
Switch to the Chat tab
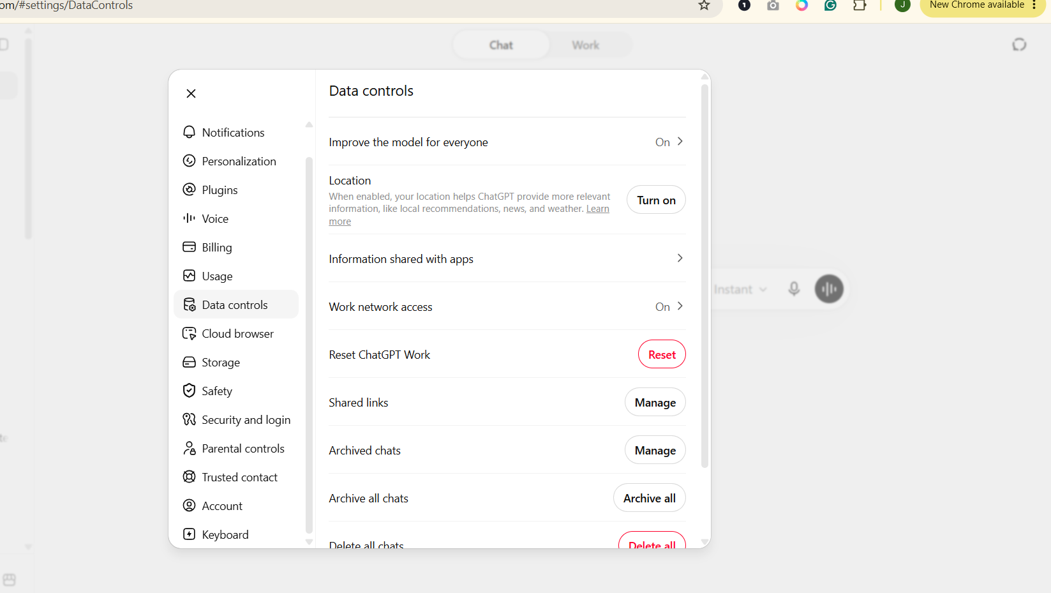501,45
